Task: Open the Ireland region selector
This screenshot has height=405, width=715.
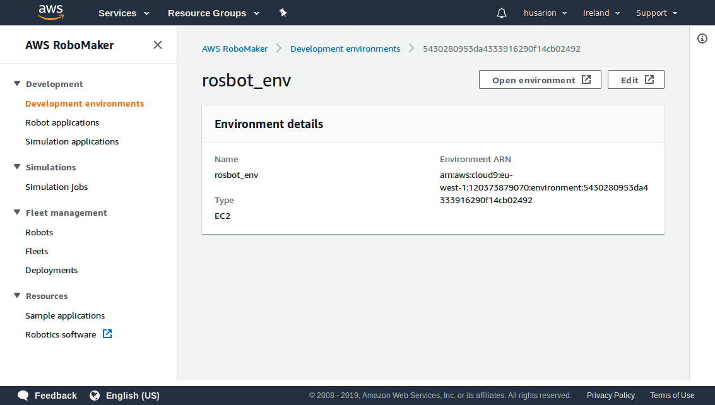Action: pos(601,13)
